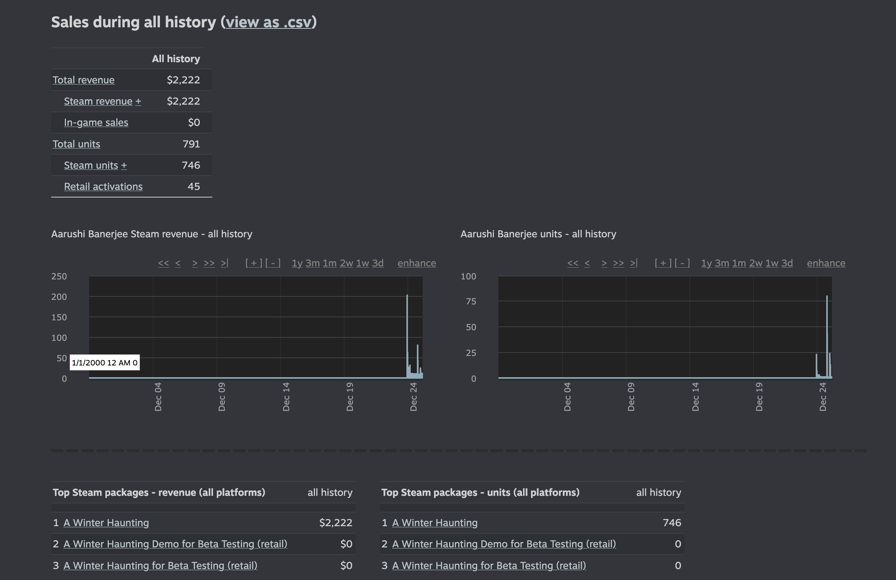Viewport: 896px width, 580px height.
Task: Select 2w range on units chart
Action: pyautogui.click(x=755, y=263)
